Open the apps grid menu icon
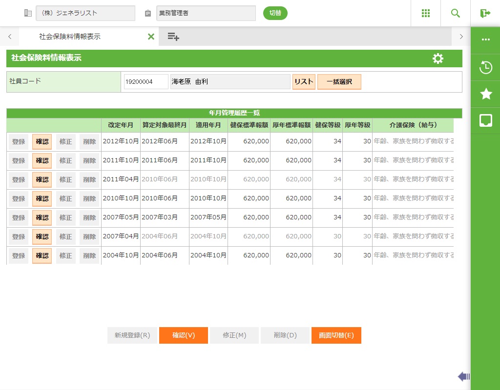The width and height of the screenshot is (500, 390). [x=425, y=13]
